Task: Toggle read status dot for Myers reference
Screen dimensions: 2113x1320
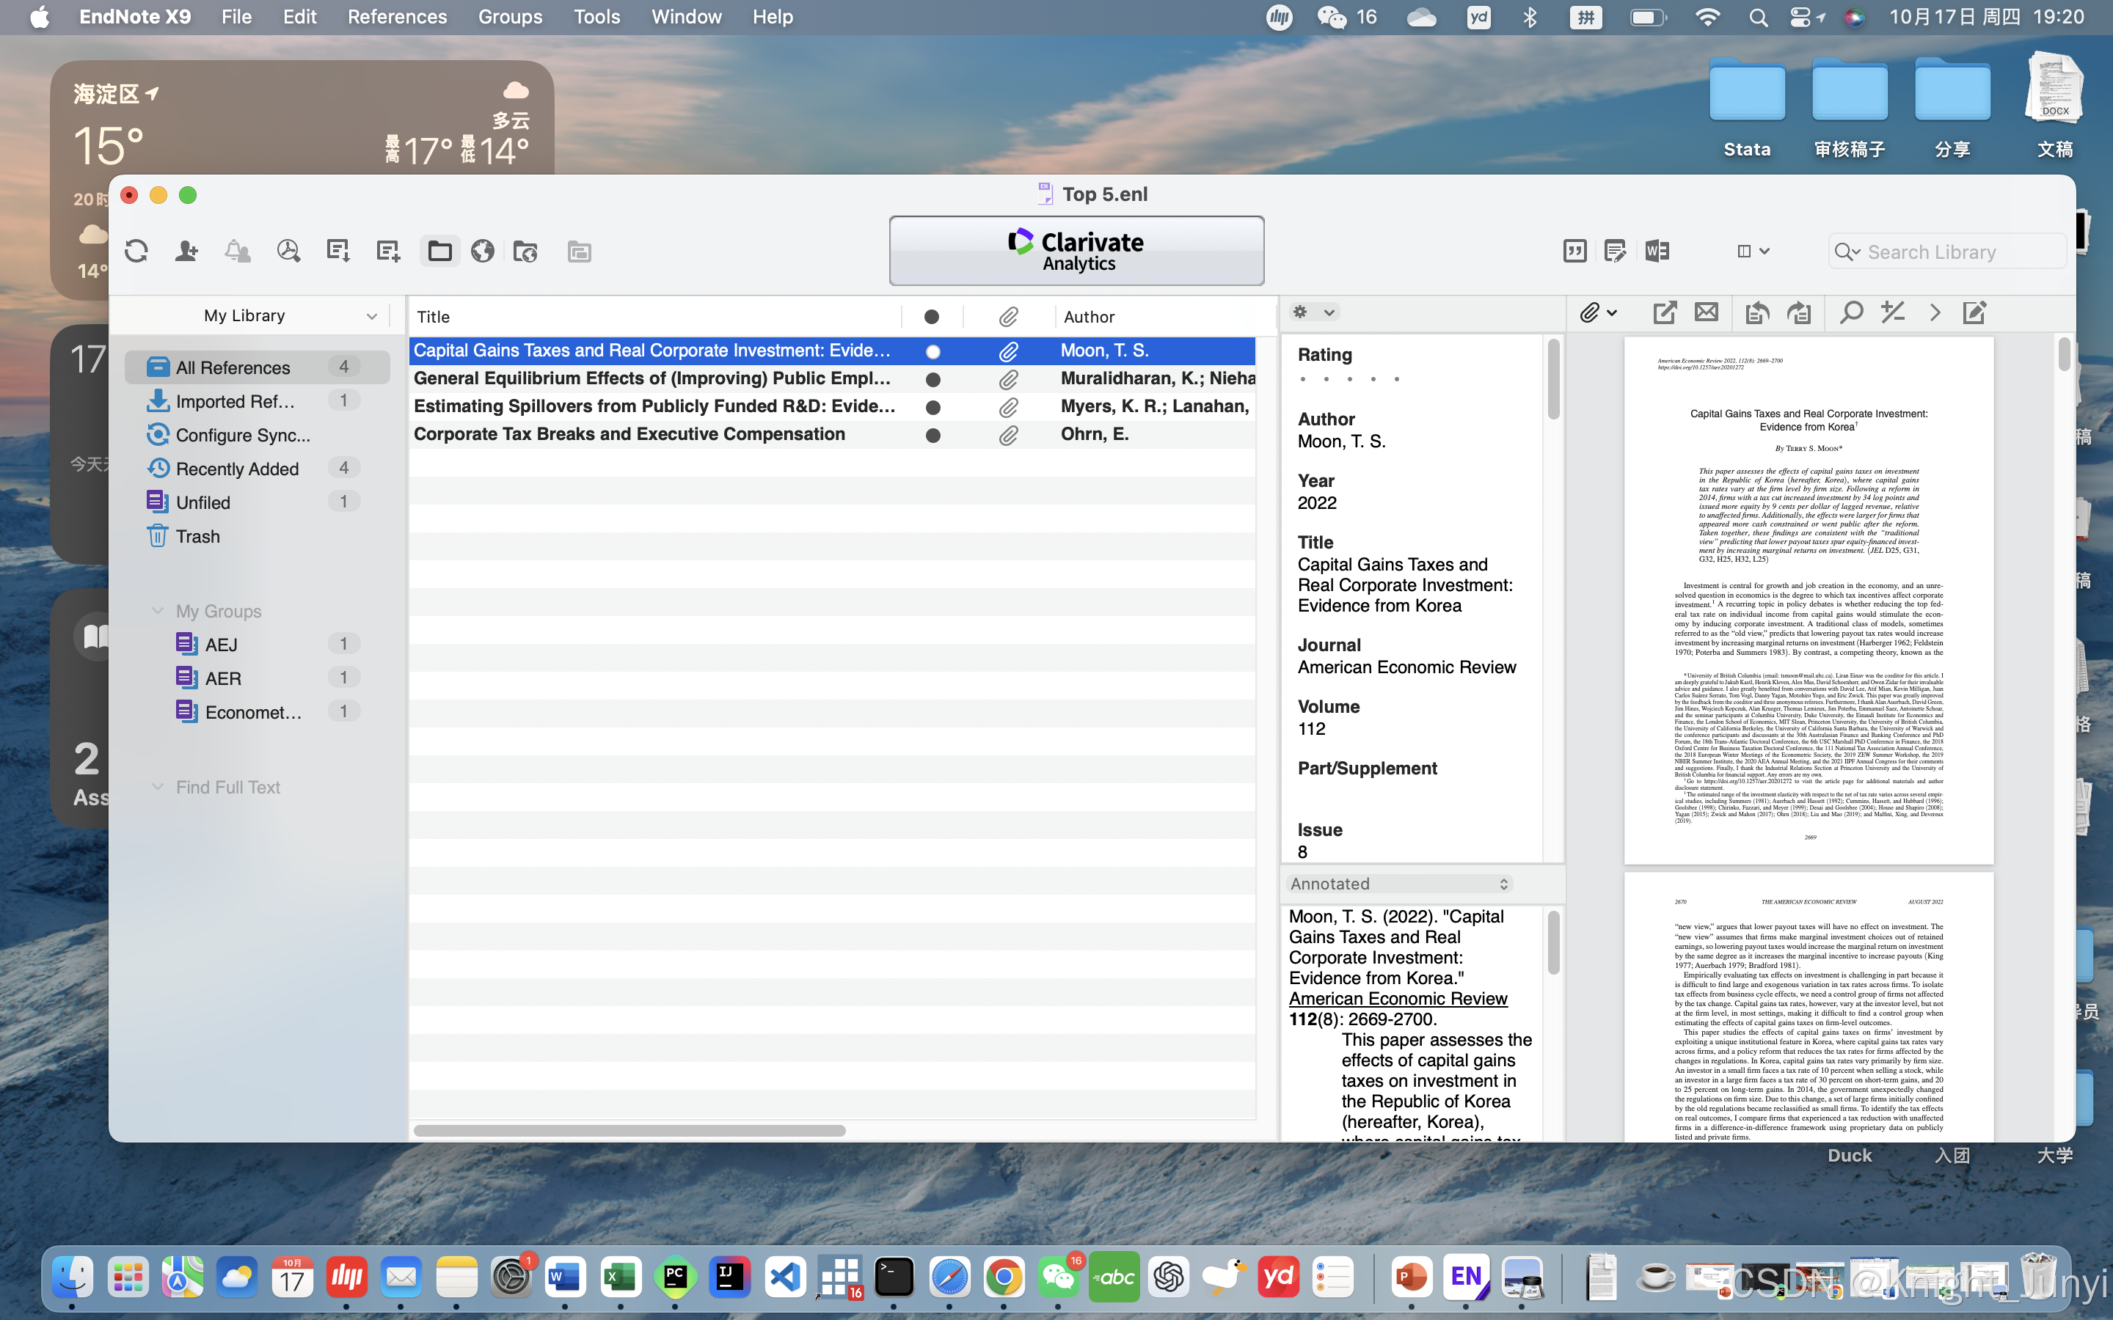Action: [933, 407]
